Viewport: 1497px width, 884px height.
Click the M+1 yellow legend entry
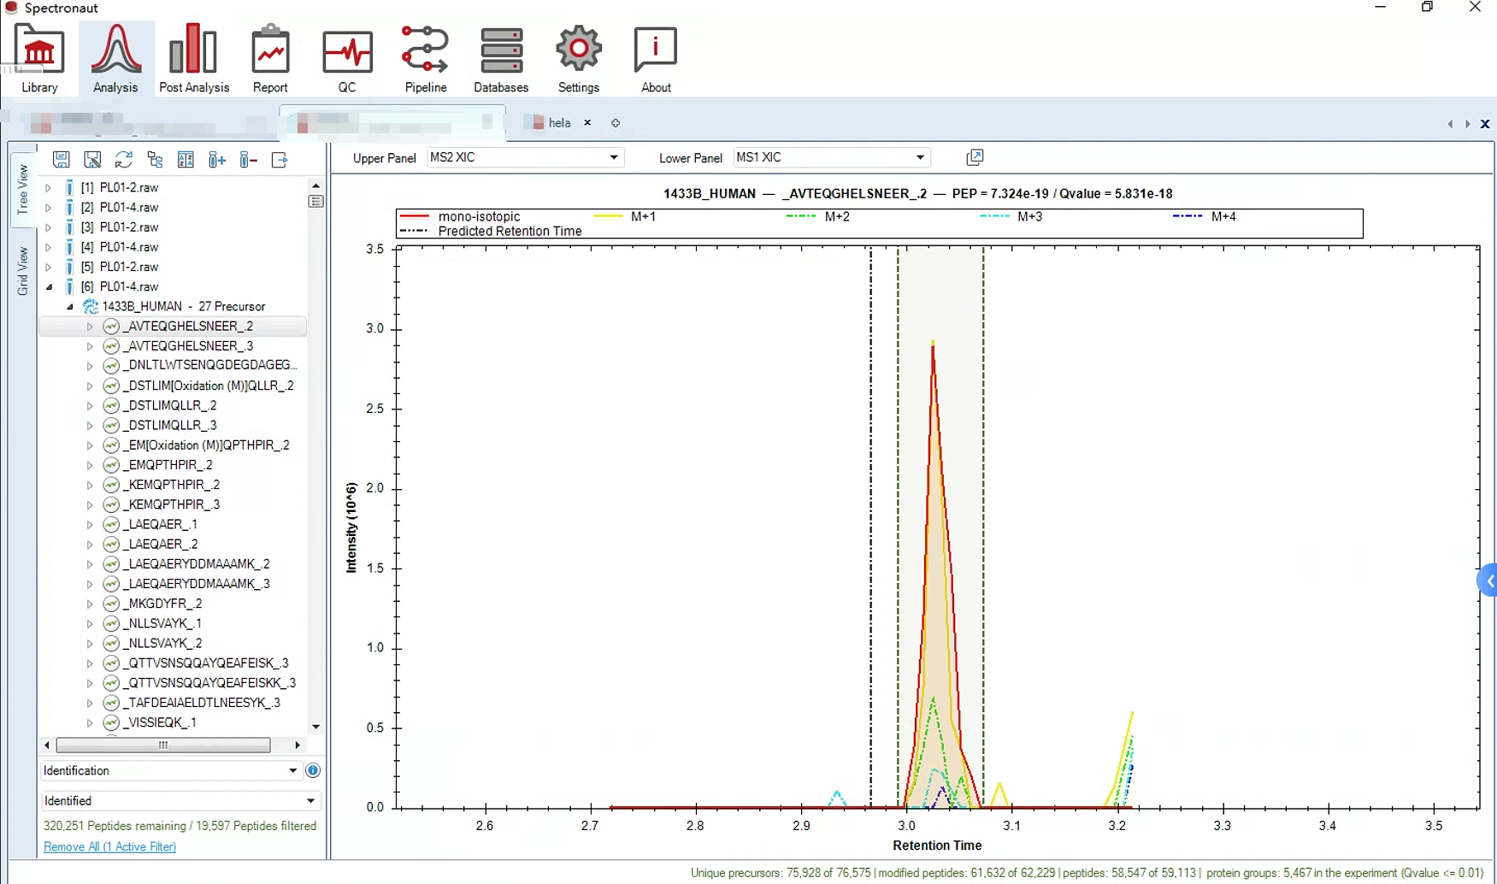click(625, 216)
